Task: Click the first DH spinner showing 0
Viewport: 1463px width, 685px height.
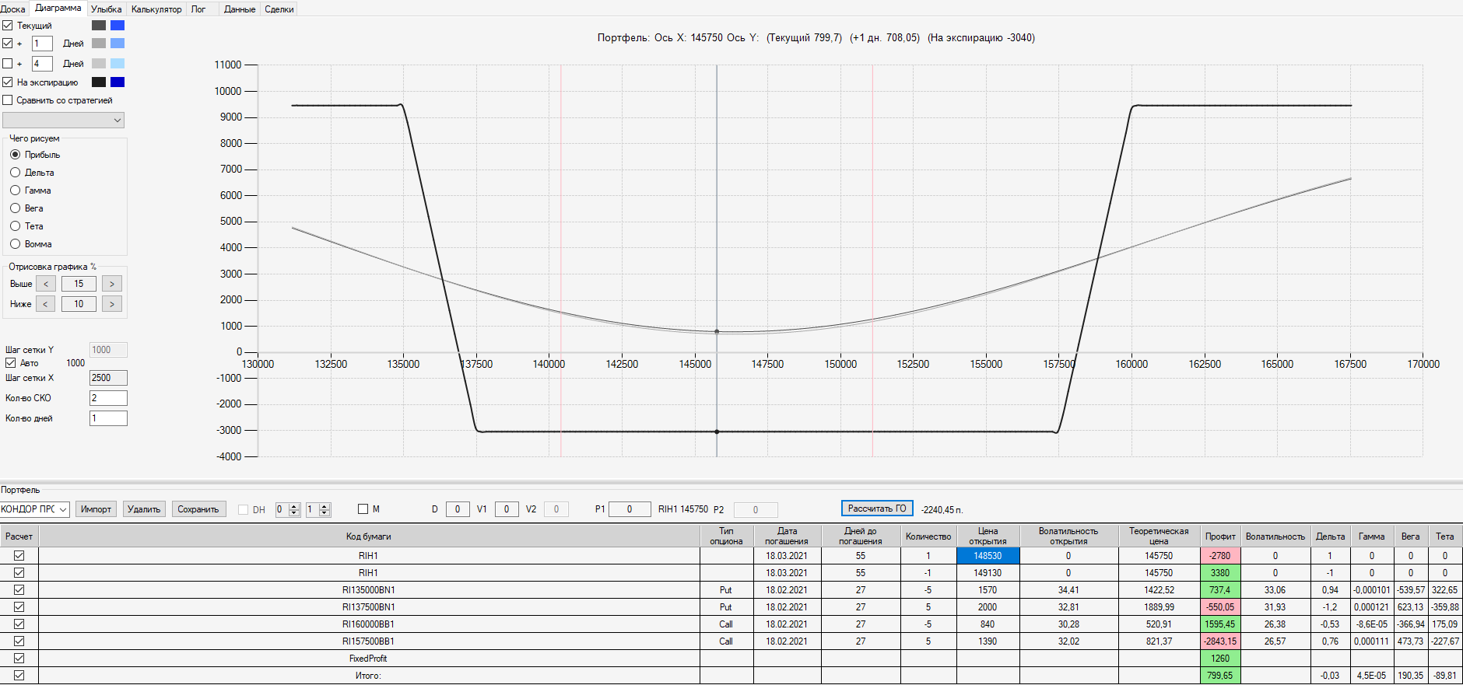Action: pyautogui.click(x=288, y=509)
